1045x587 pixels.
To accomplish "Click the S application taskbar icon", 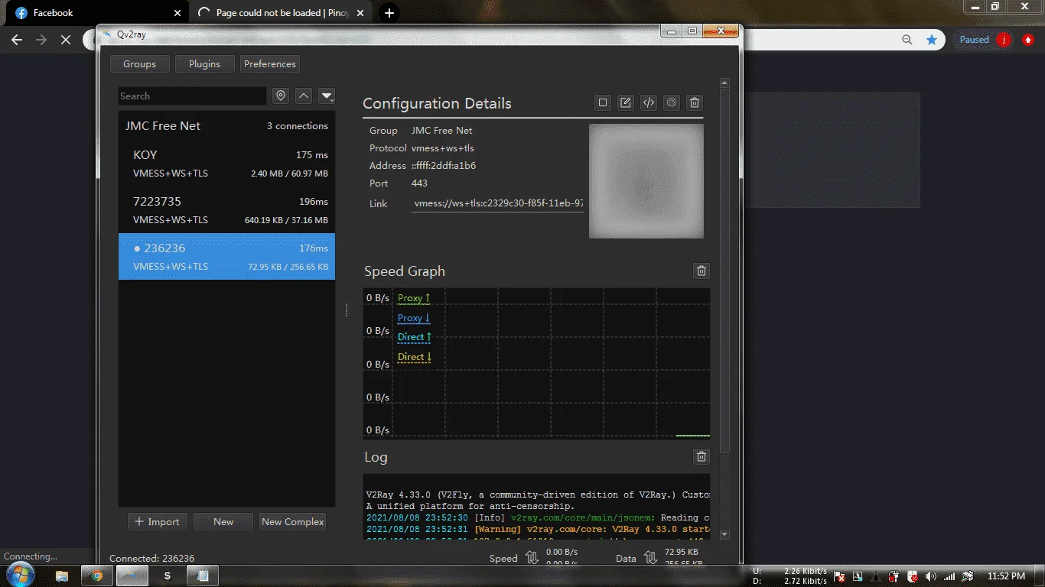I will click(x=168, y=576).
